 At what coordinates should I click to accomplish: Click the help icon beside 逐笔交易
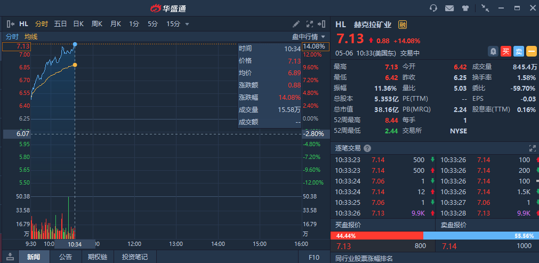tap(367, 148)
